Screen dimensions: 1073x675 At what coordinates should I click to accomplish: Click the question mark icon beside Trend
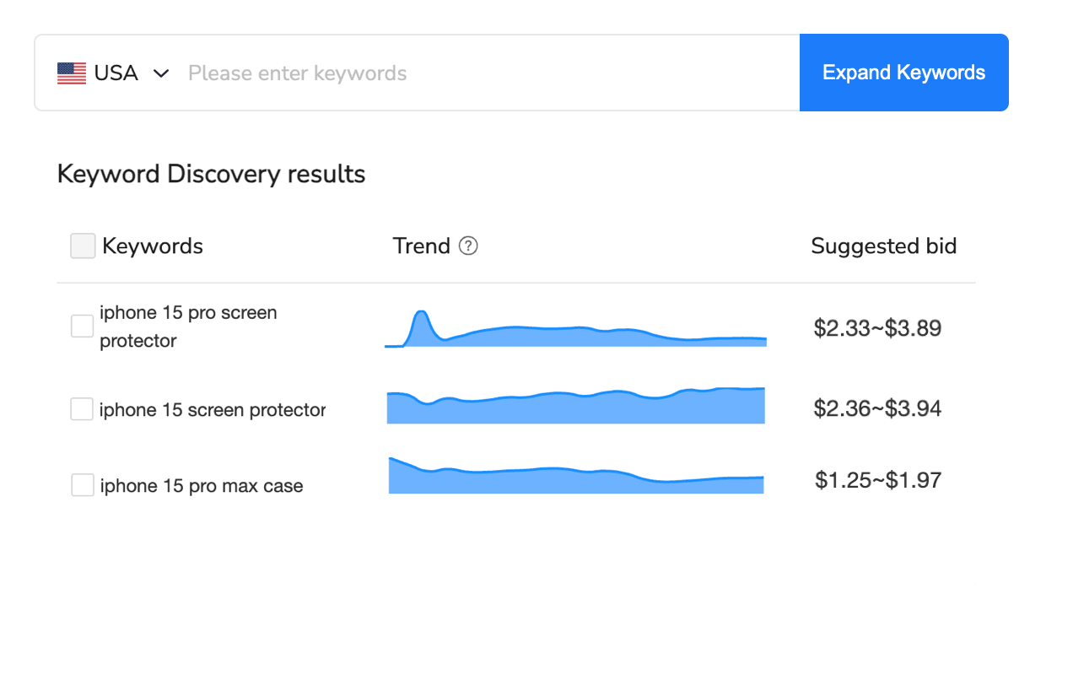[x=470, y=246]
